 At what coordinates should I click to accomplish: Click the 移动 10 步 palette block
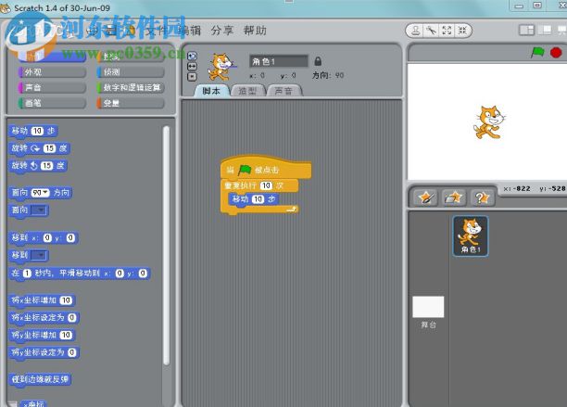[33, 131]
